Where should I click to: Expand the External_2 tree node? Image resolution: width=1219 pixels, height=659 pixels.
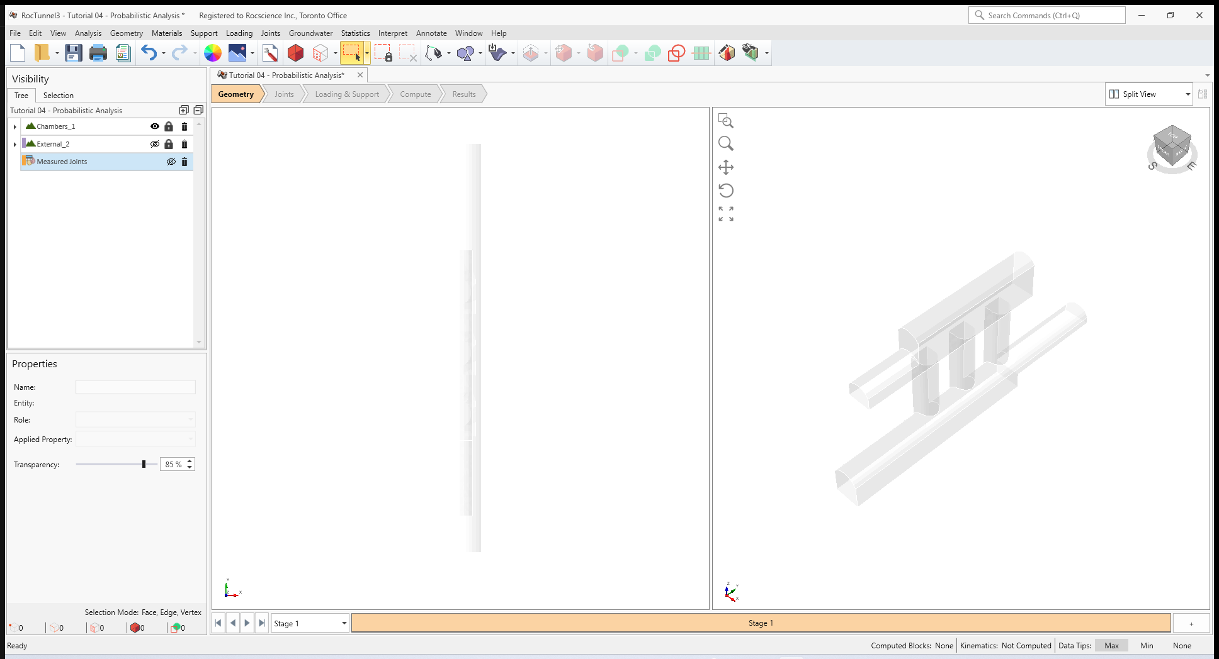click(15, 144)
